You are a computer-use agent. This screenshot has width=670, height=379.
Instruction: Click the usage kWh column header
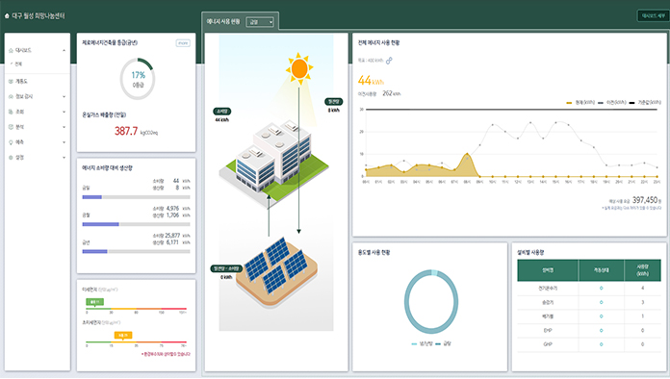click(643, 270)
